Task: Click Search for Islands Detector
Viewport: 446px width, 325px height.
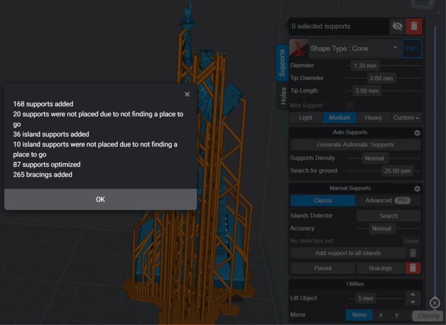Action: 389,216
